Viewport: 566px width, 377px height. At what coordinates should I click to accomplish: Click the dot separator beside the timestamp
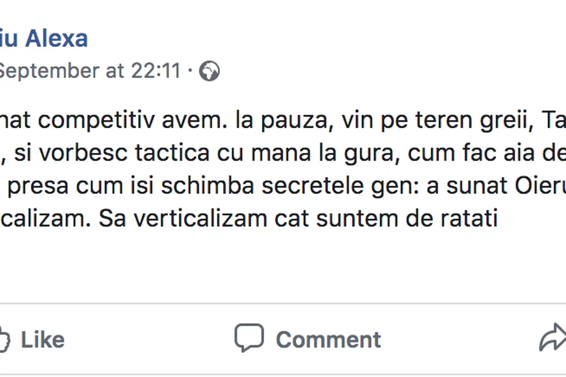[190, 71]
